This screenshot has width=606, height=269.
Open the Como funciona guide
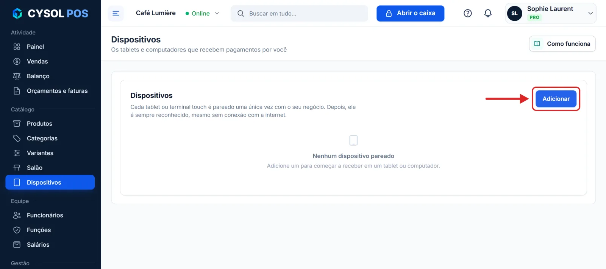coord(562,44)
